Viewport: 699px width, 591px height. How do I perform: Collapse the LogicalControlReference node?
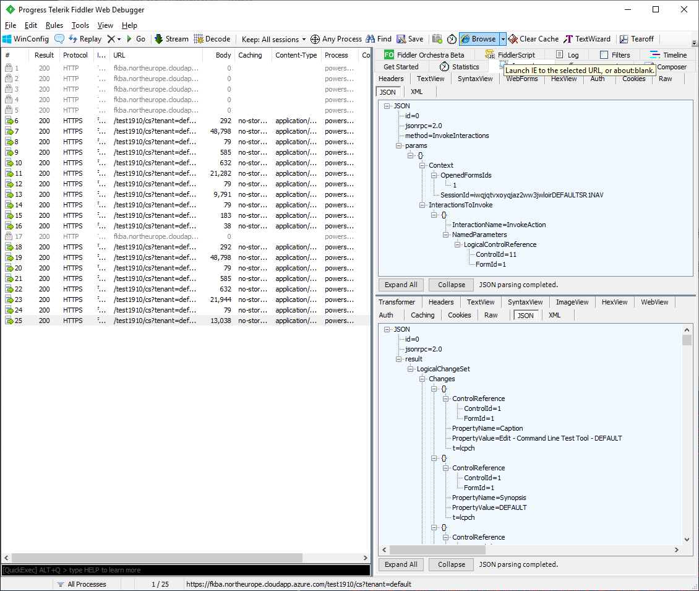click(457, 244)
